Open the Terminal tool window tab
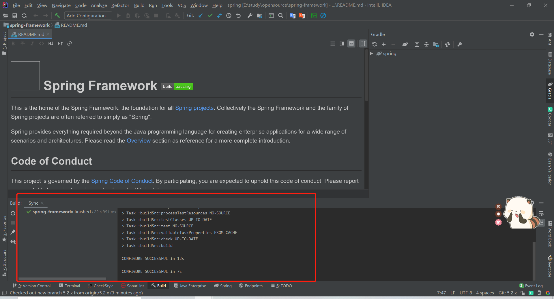Screen dimensions: 554x299 (x=70, y=286)
